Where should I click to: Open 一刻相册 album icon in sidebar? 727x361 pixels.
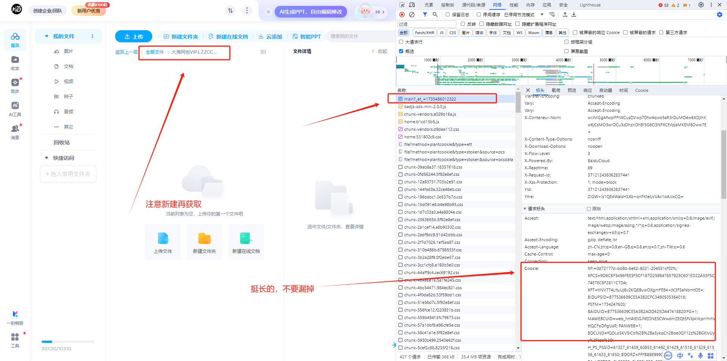pyautogui.click(x=15, y=318)
